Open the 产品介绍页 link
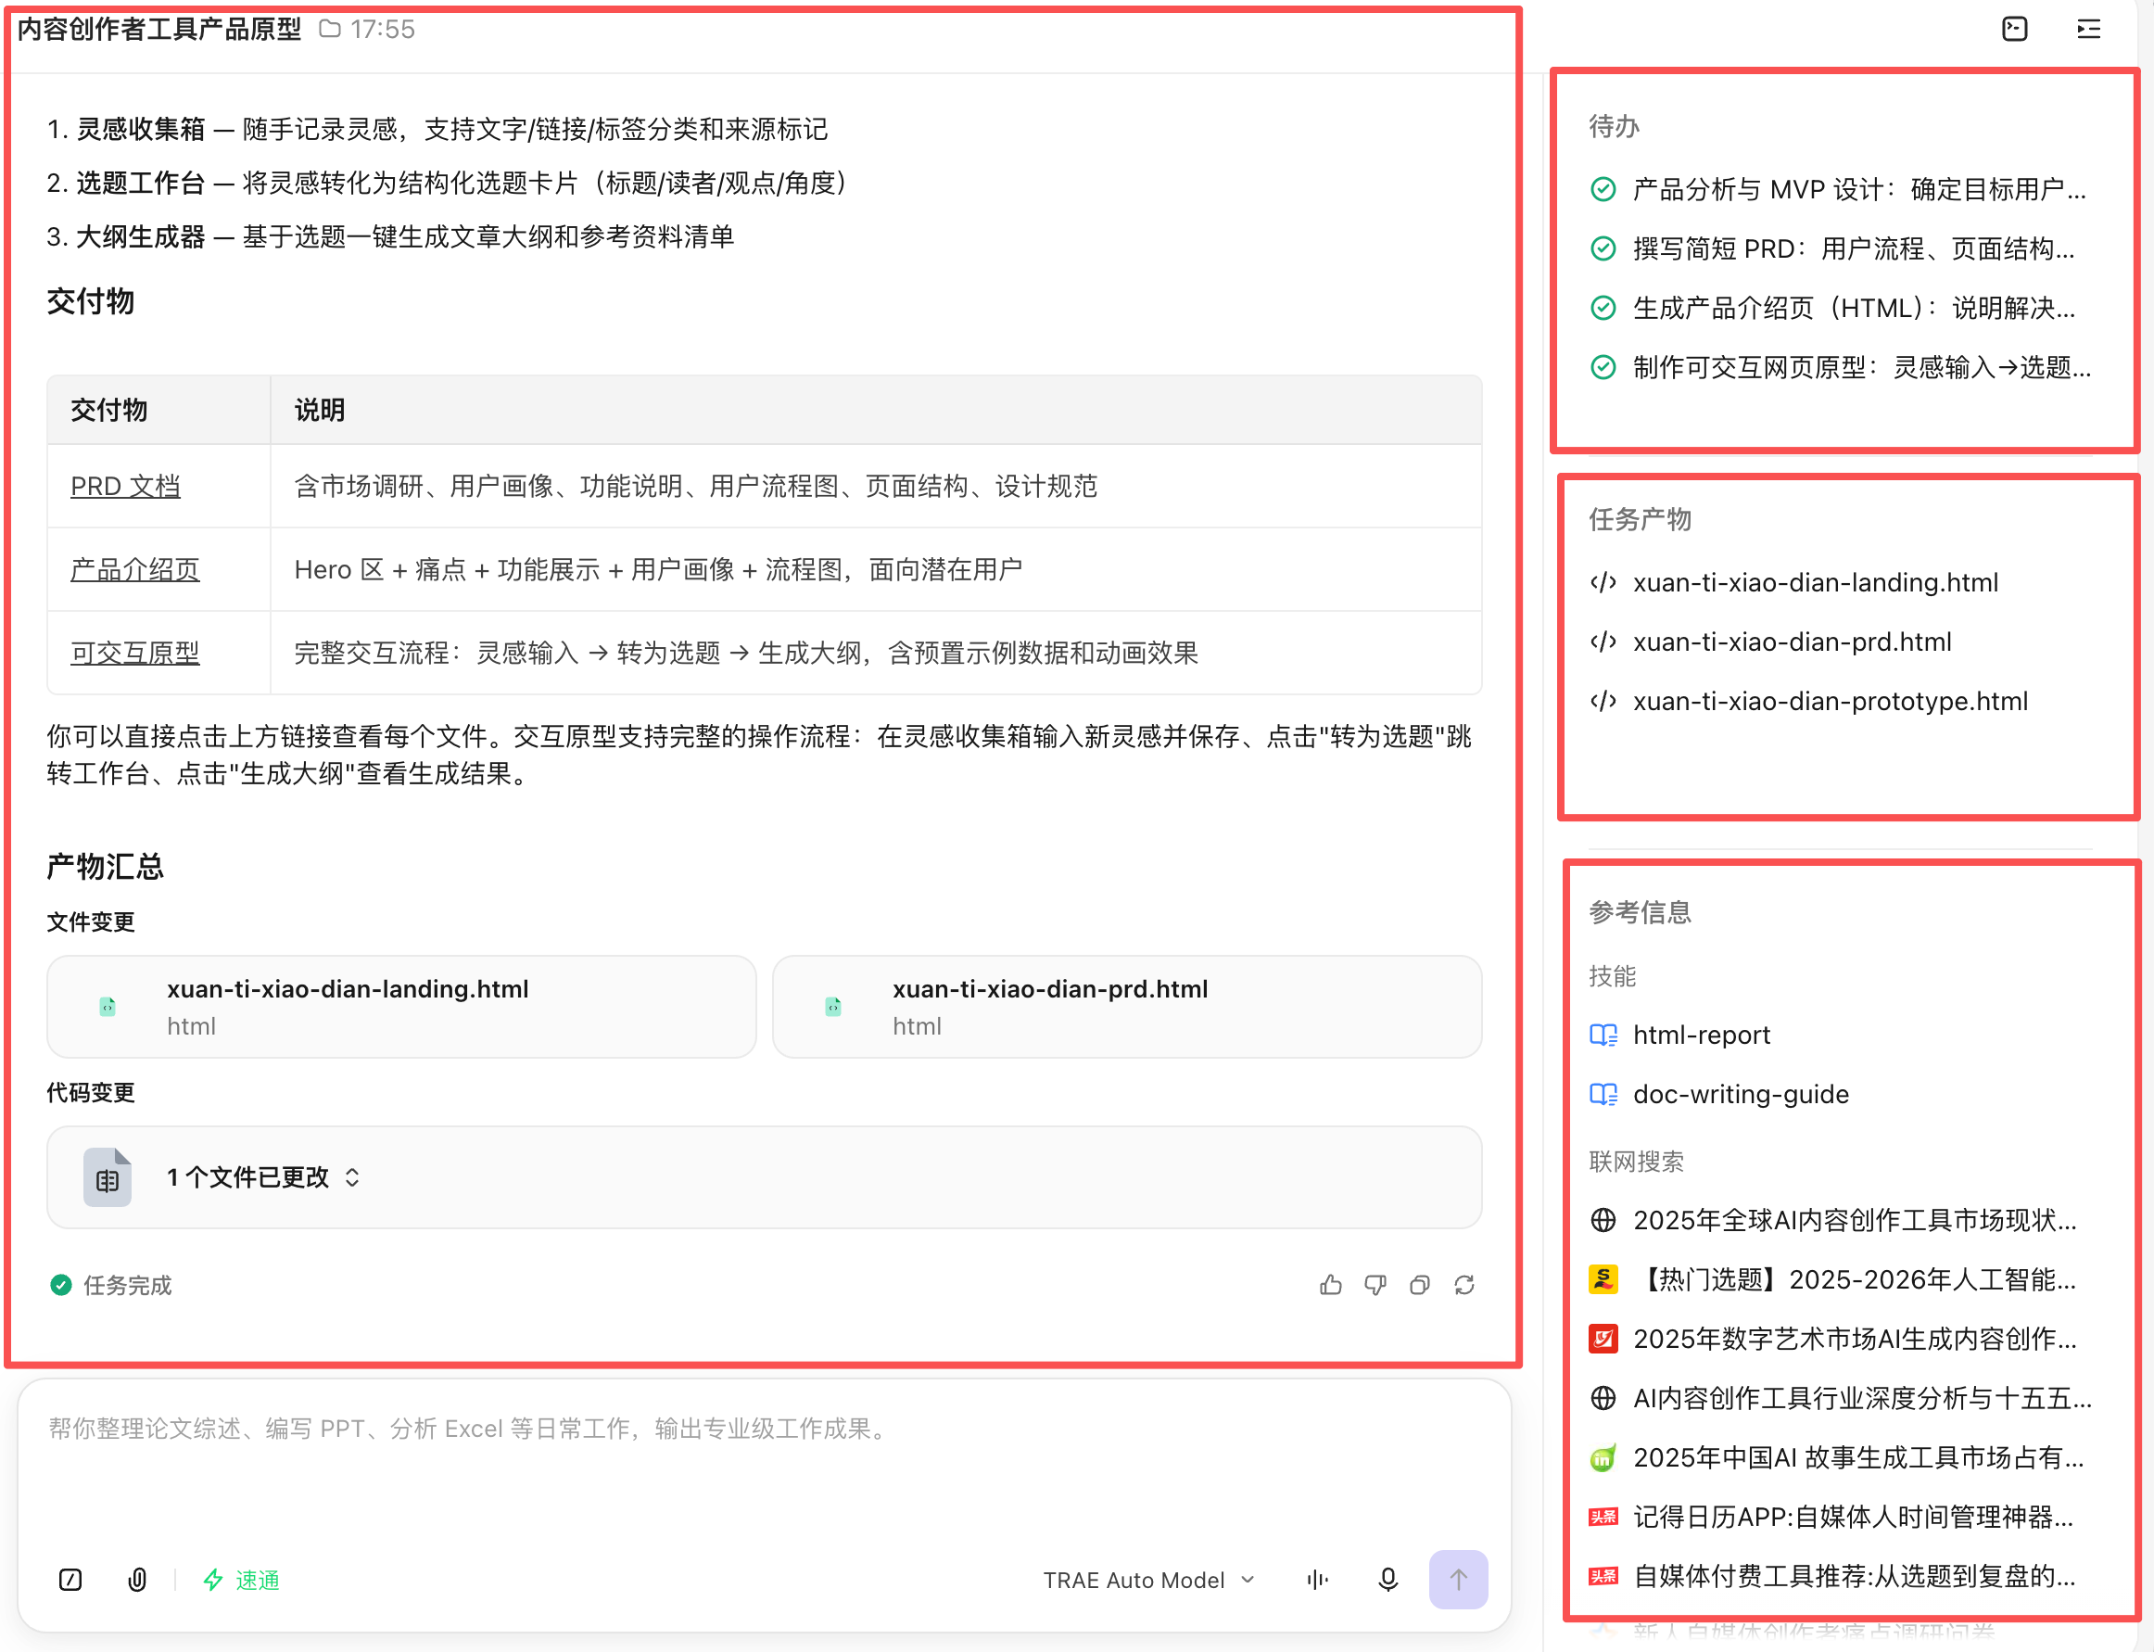The width and height of the screenshot is (2154, 1652). click(x=135, y=570)
